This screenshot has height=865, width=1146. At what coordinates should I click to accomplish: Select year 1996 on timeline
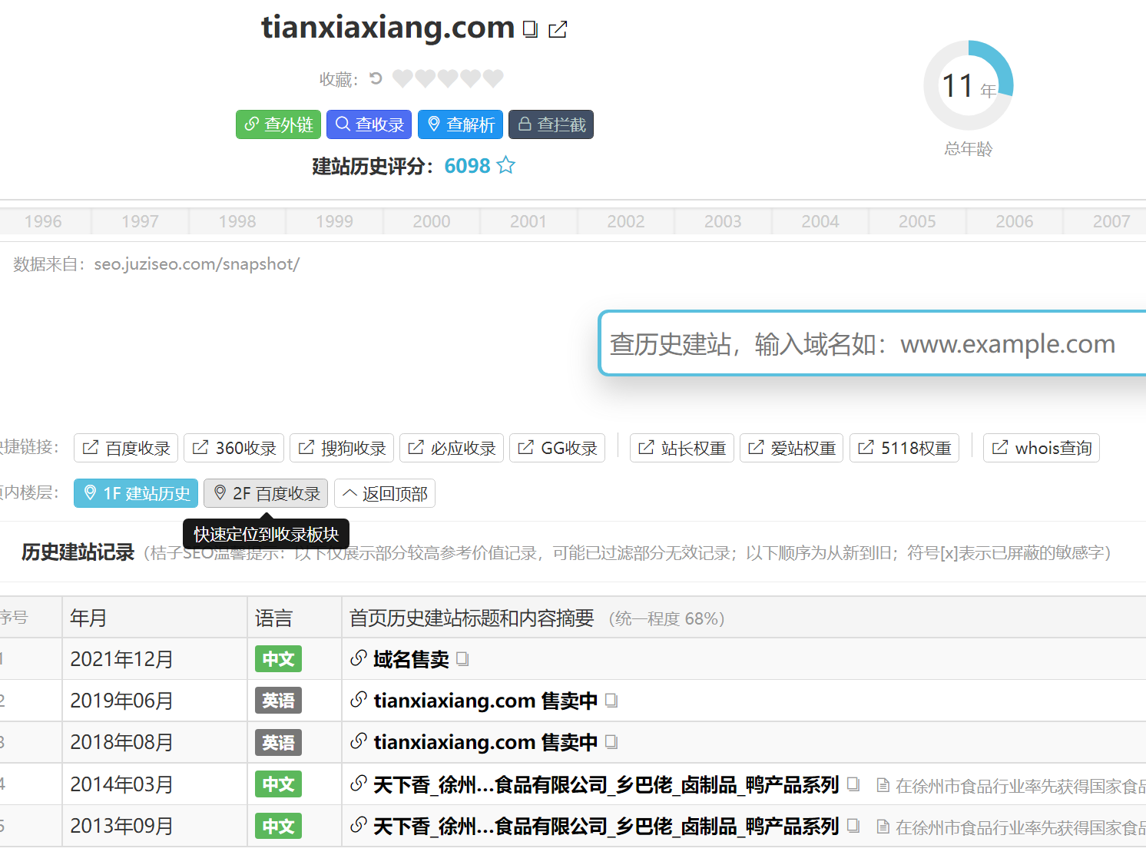pyautogui.click(x=43, y=221)
